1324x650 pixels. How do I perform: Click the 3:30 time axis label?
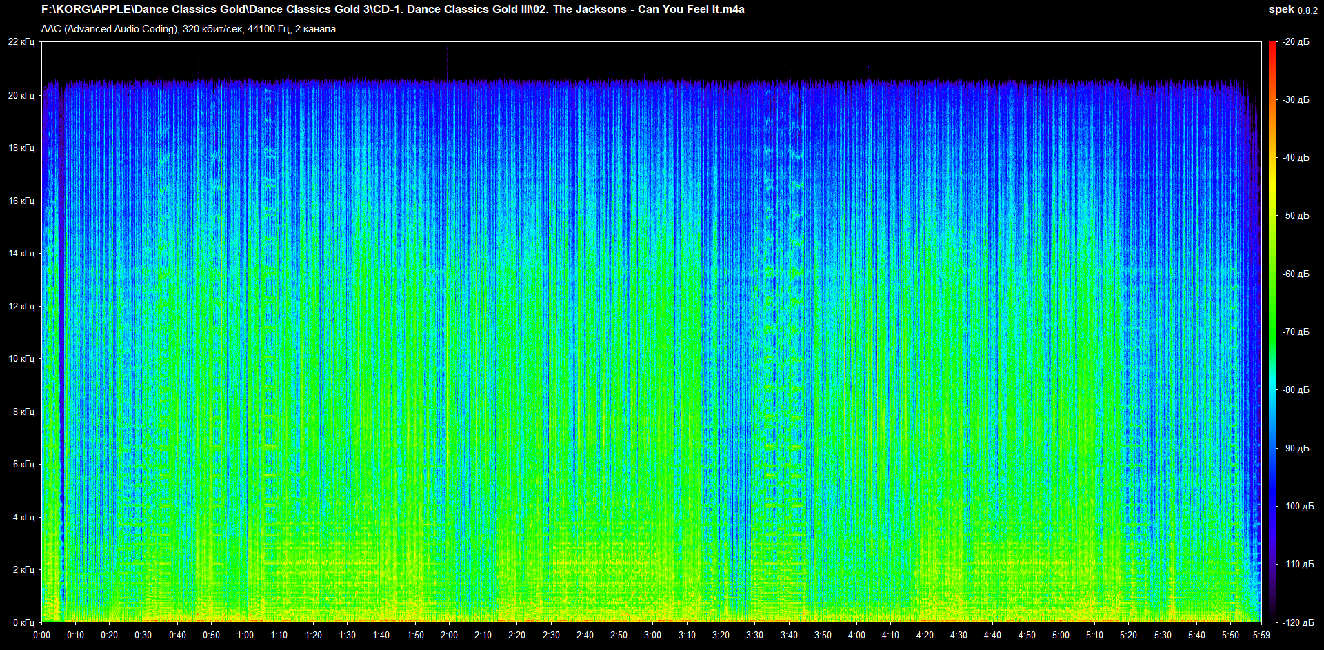(755, 635)
